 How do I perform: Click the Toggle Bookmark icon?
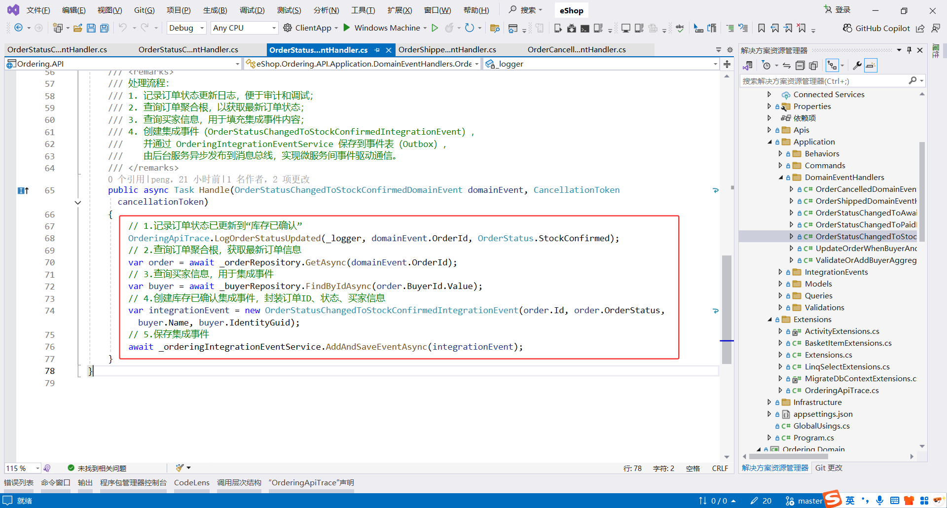pyautogui.click(x=762, y=28)
